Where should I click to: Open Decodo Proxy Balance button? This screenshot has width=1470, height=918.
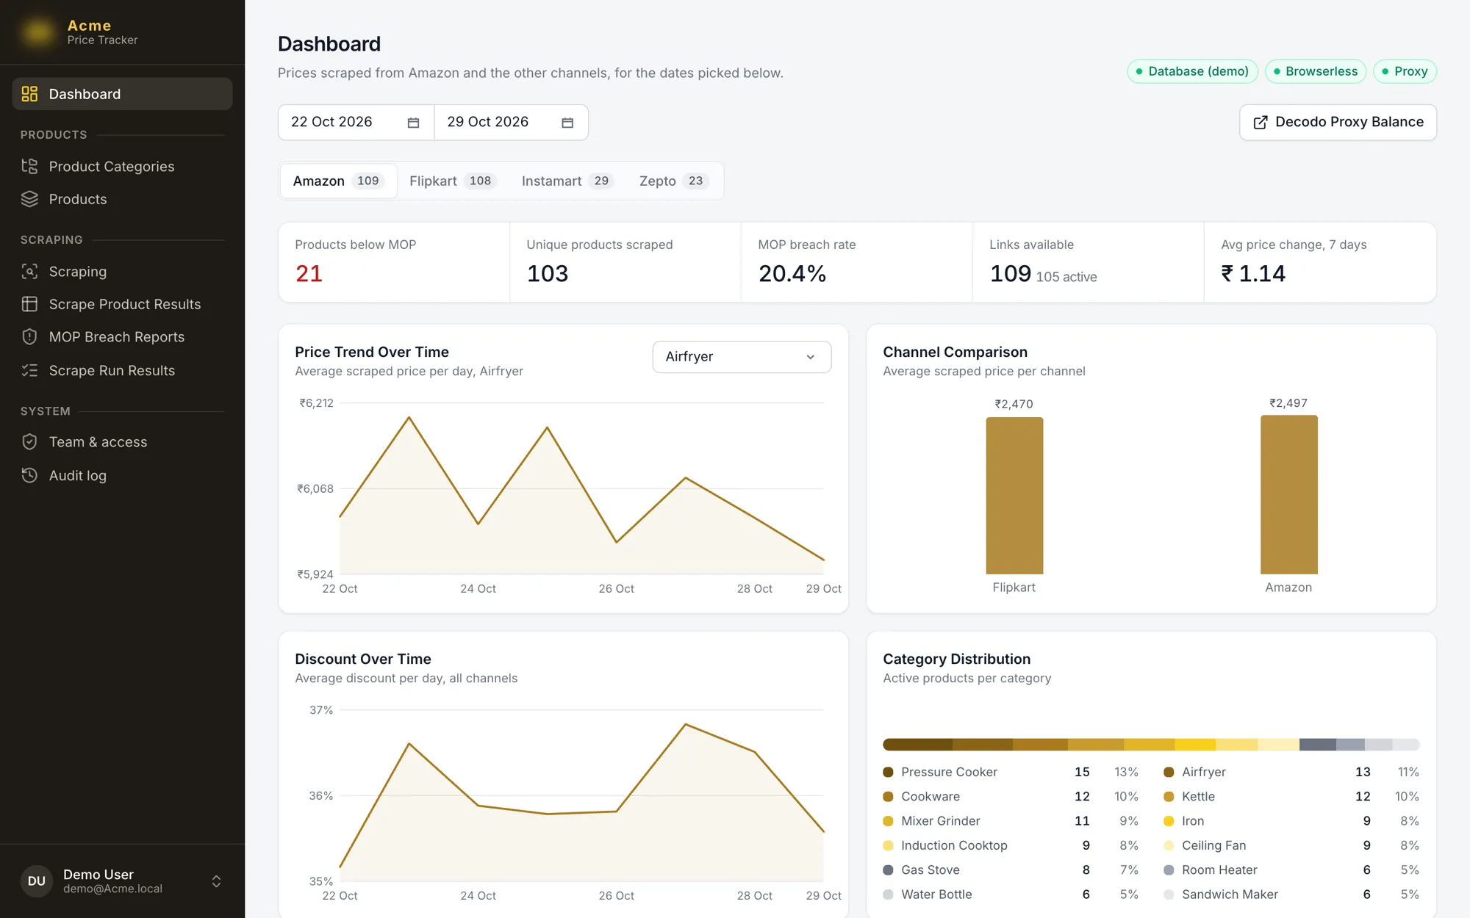click(x=1338, y=123)
